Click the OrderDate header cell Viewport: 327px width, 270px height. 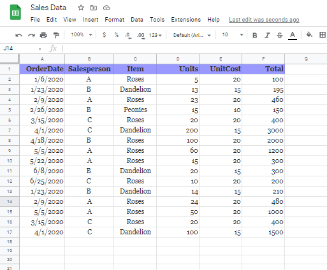(42, 69)
